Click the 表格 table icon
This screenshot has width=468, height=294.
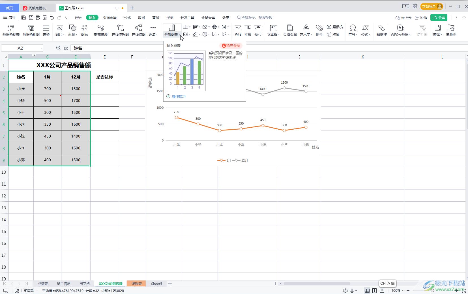[46, 31]
